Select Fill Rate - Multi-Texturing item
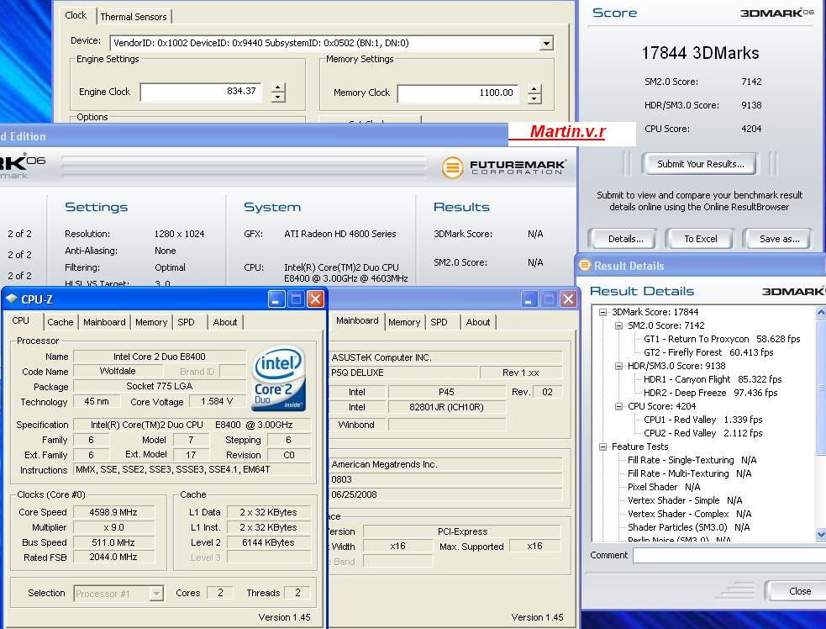Screen dimensions: 826x629 [689, 473]
